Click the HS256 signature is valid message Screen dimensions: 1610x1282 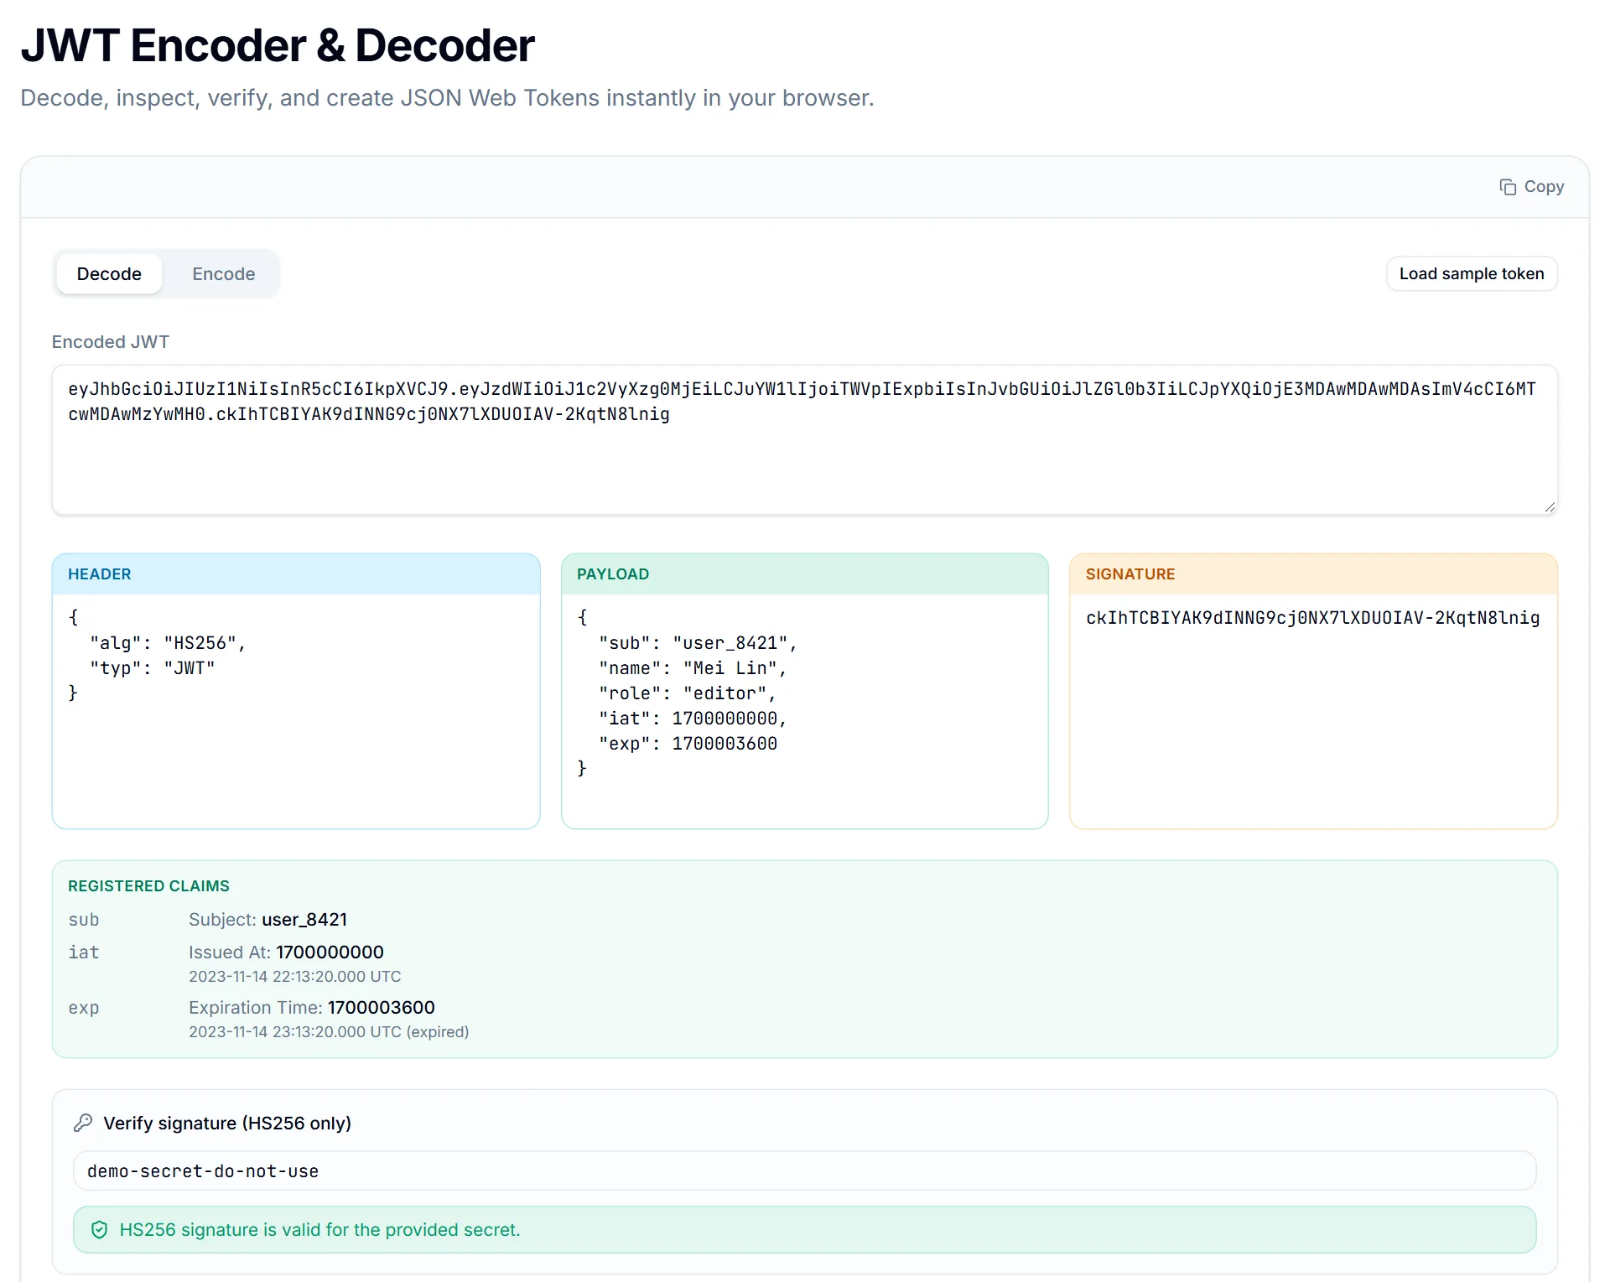click(320, 1230)
